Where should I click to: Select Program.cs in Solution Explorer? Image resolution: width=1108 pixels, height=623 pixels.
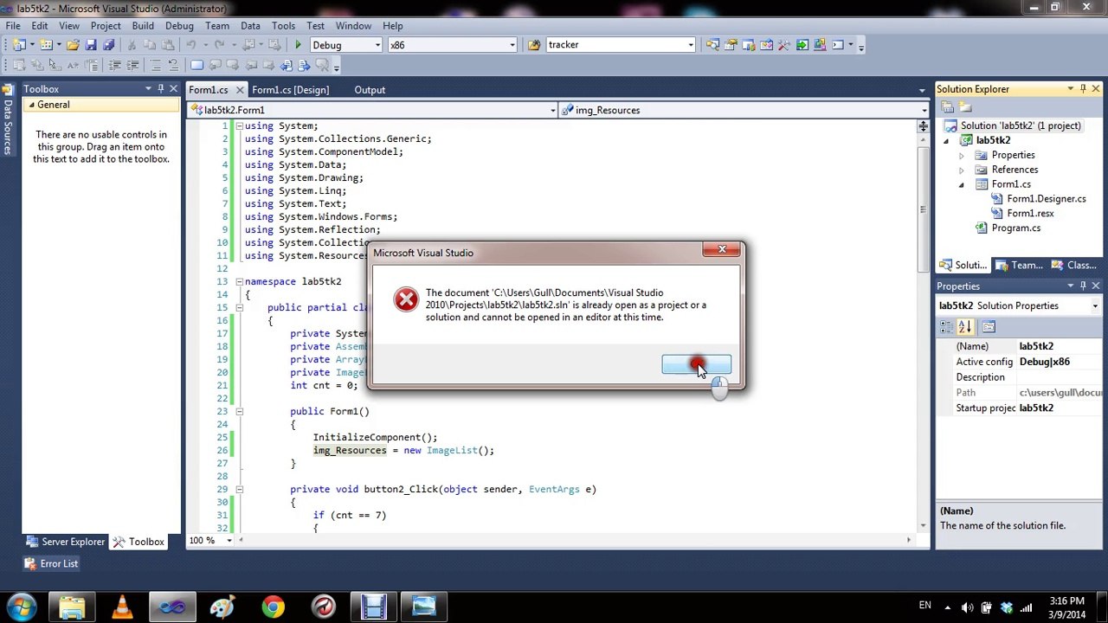[1015, 228]
